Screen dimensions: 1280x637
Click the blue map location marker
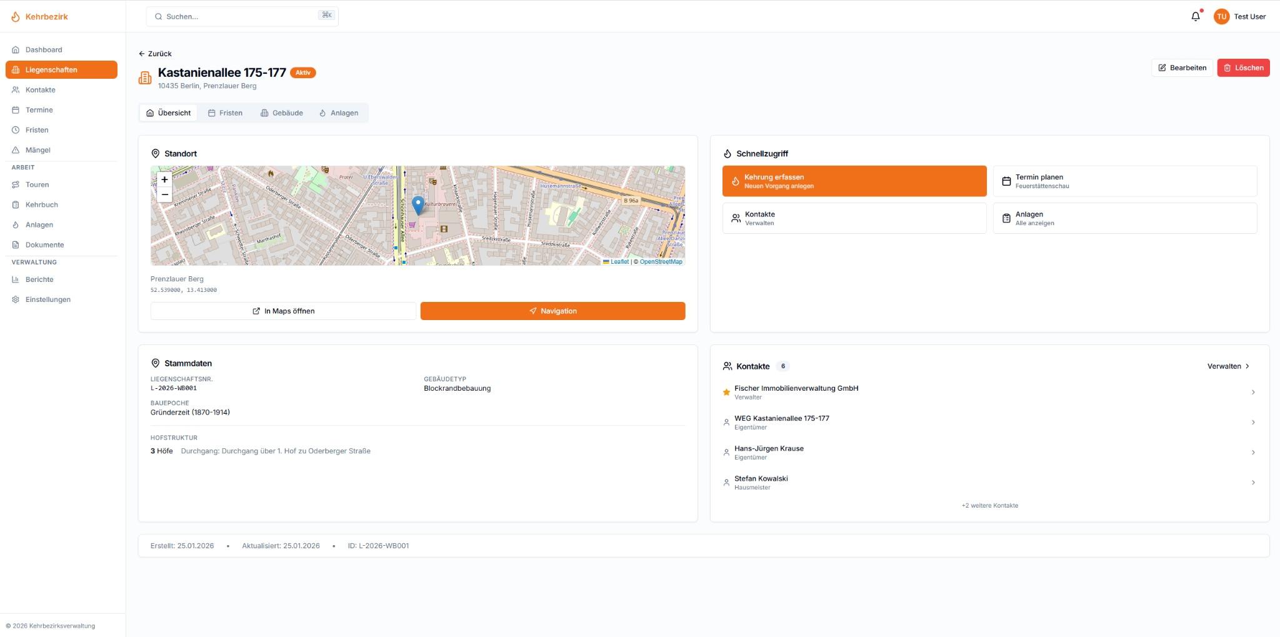click(418, 205)
